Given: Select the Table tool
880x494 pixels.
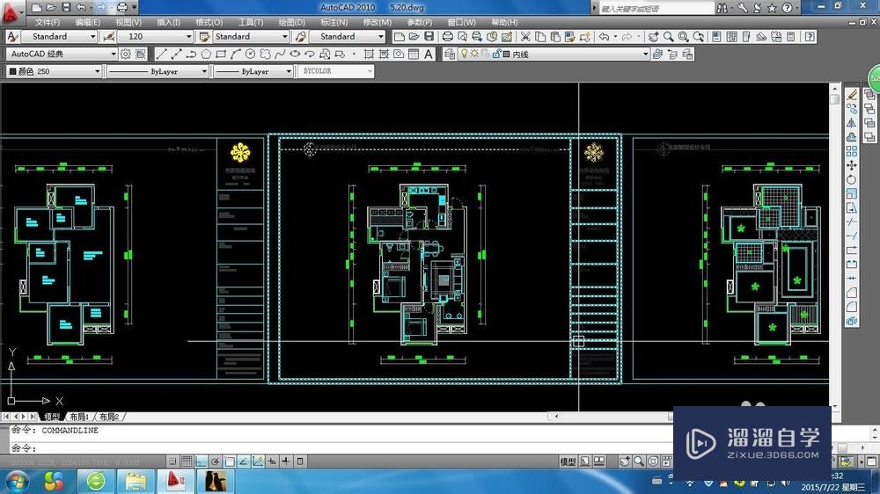Looking at the screenshot, I should [x=414, y=54].
